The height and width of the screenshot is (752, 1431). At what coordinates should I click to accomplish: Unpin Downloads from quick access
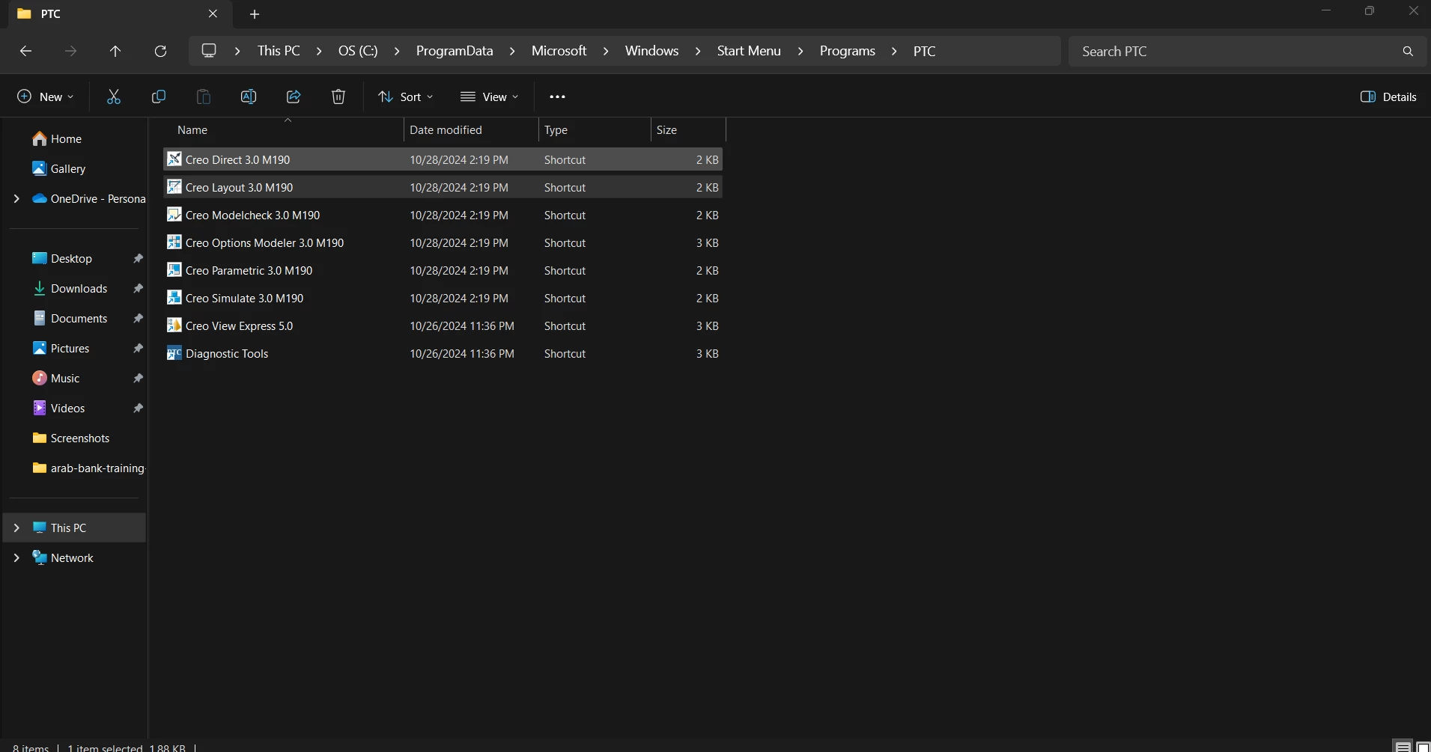pyautogui.click(x=138, y=288)
